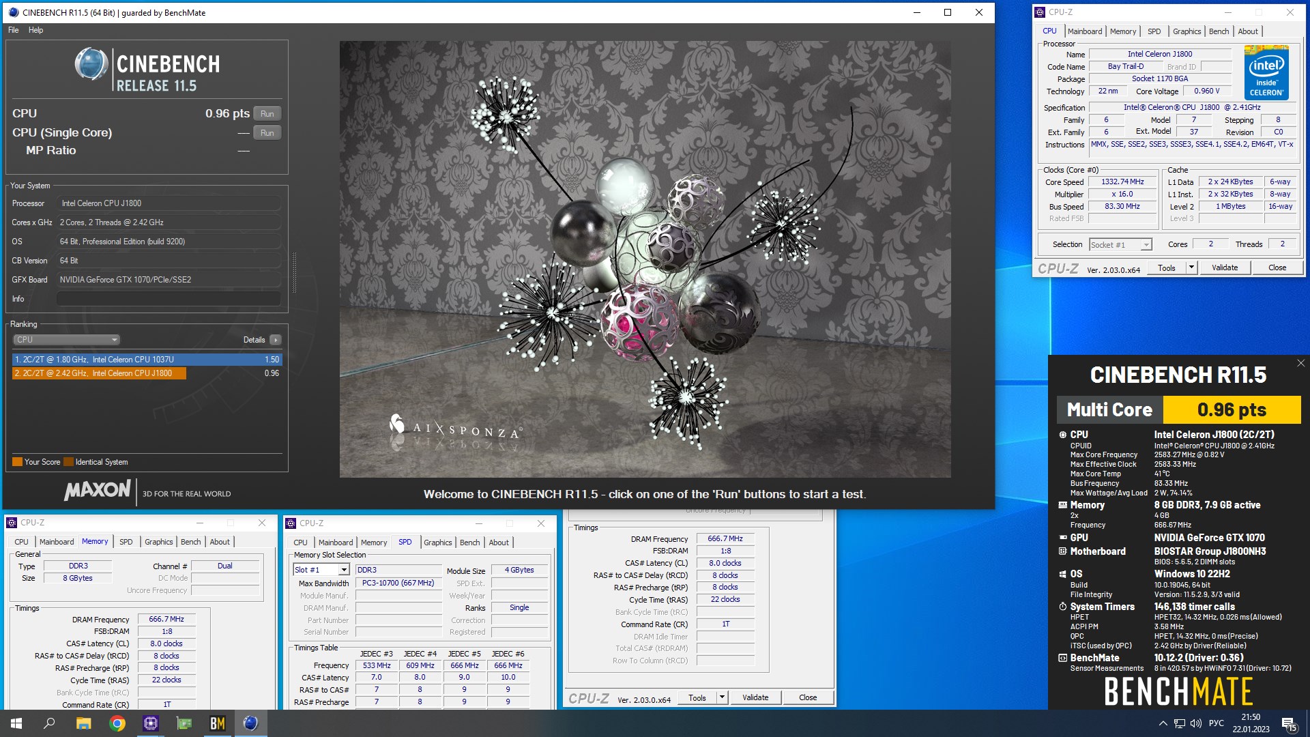The width and height of the screenshot is (1310, 737).
Task: Open BenchMate taskbar icon
Action: (218, 723)
